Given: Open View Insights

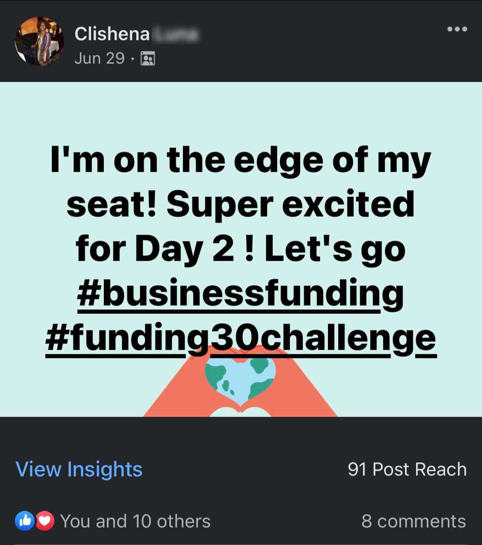Looking at the screenshot, I should 79,469.
